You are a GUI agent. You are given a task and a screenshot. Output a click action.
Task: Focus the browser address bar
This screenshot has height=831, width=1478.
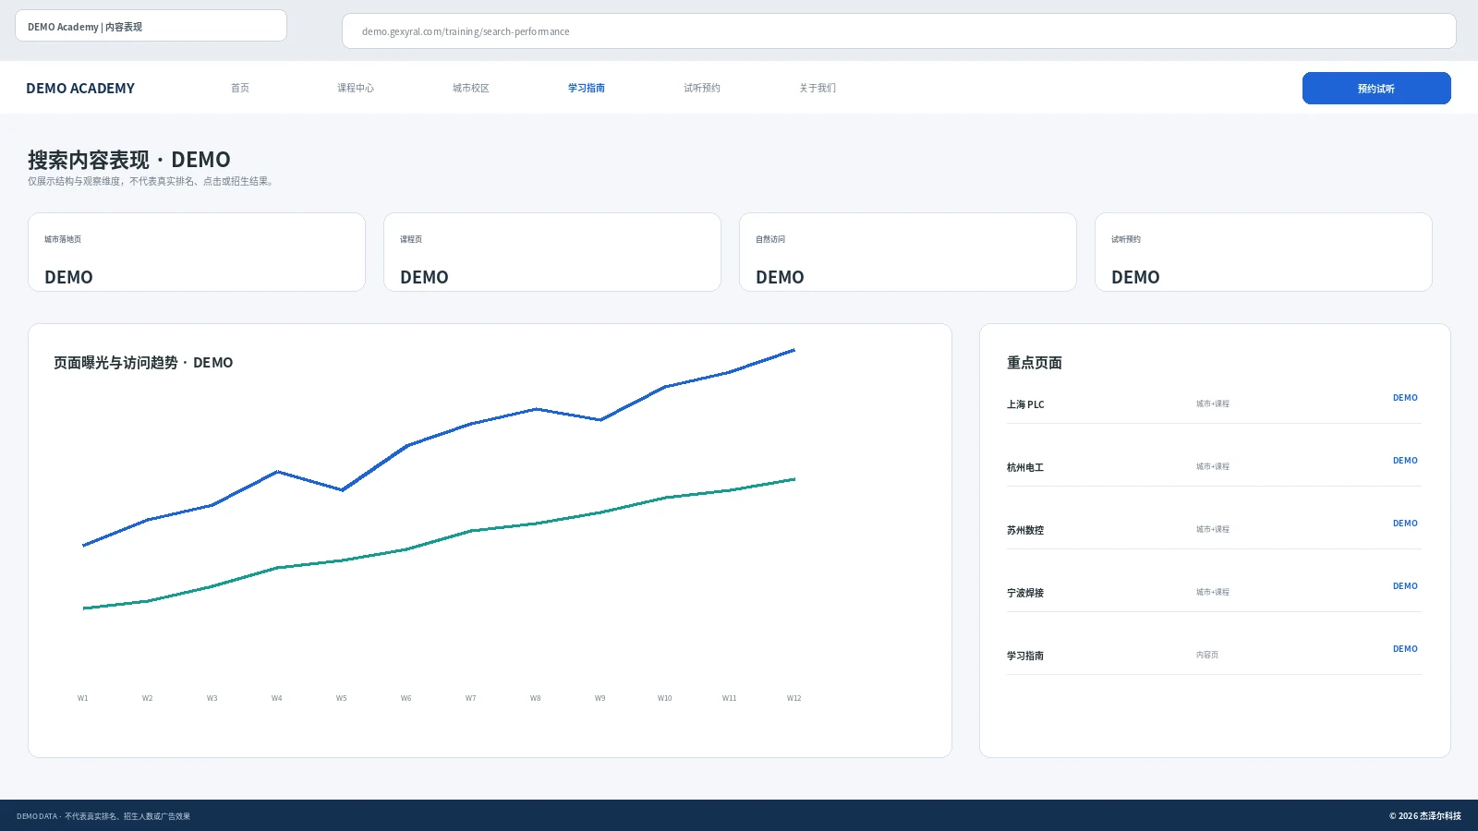tap(899, 31)
